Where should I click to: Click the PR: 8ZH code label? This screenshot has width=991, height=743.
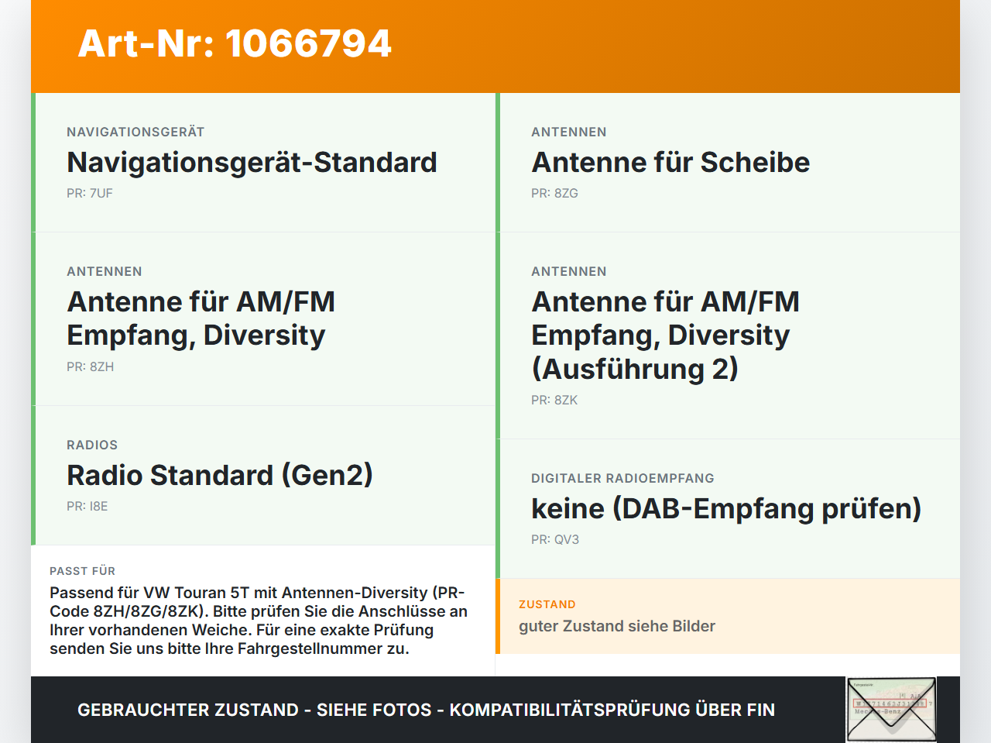tap(91, 366)
